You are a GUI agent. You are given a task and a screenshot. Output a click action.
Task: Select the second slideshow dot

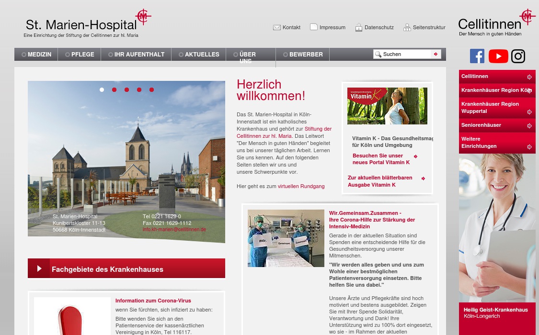[114, 89]
